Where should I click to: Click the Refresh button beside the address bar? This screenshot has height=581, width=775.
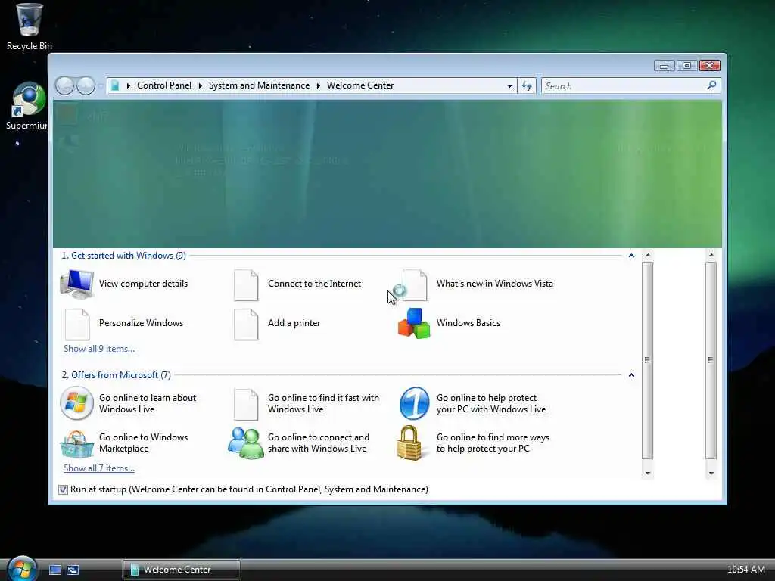(527, 86)
